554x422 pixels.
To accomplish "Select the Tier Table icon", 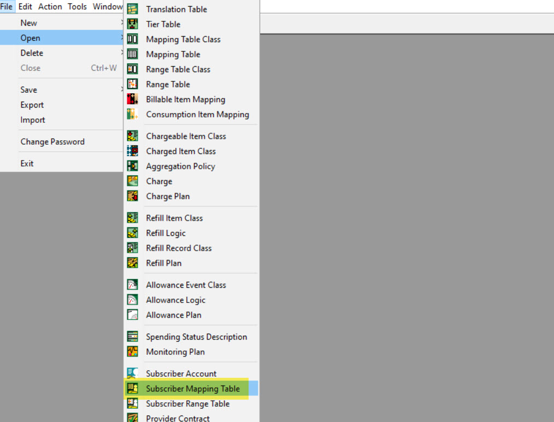I will (x=132, y=24).
